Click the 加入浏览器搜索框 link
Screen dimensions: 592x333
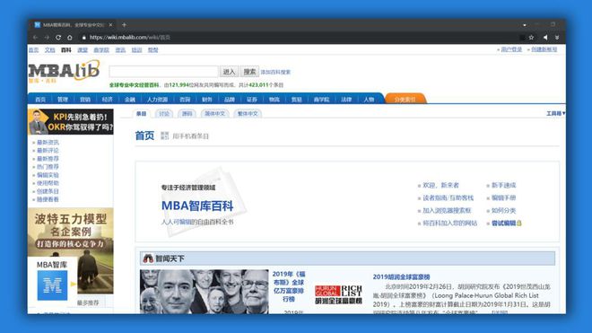point(447,211)
